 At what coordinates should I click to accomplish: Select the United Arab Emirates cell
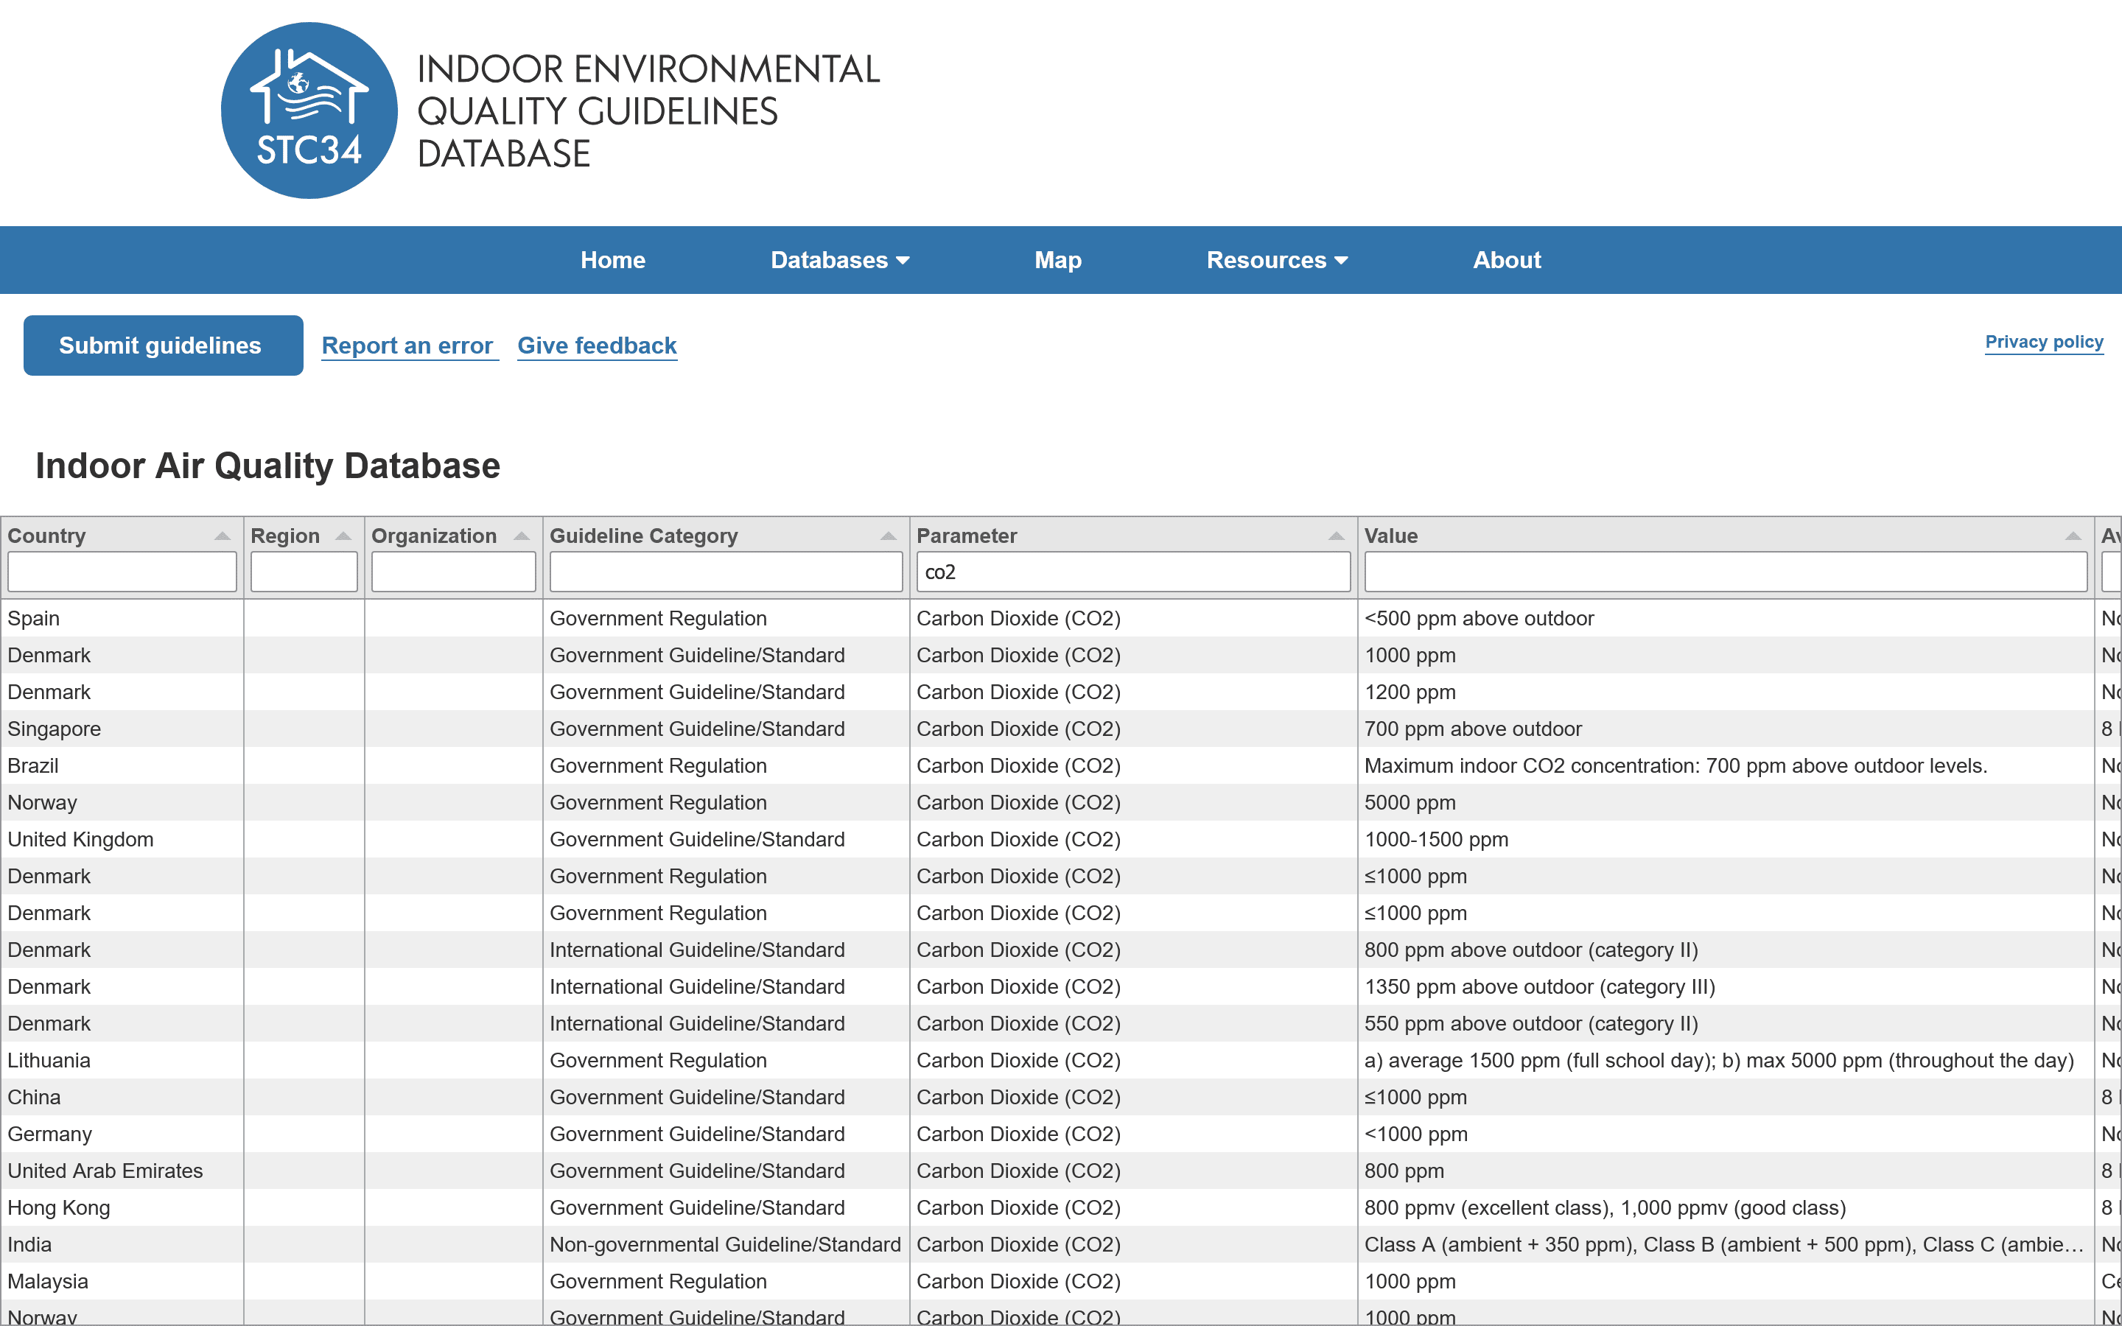tap(122, 1171)
